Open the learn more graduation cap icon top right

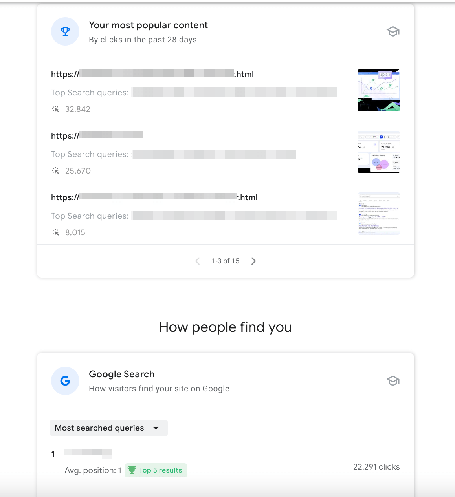tap(393, 31)
